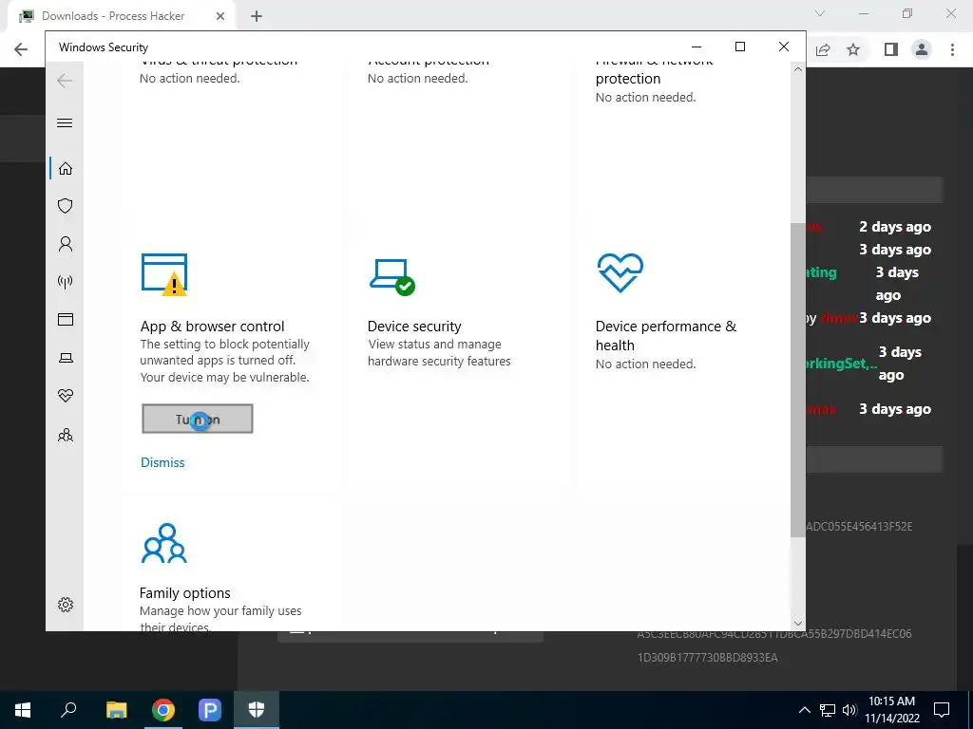Turn on potentially unwanted app blocking
The image size is (973, 729).
(198, 419)
